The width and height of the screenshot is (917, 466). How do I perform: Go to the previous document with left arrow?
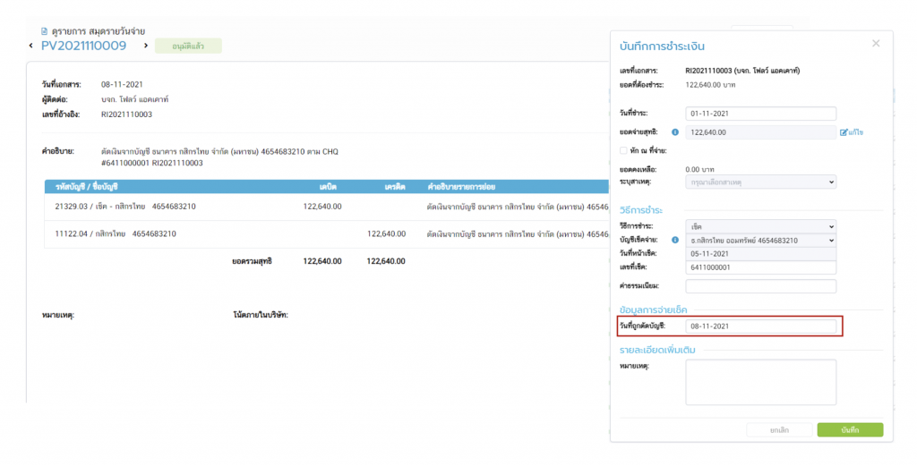point(32,46)
